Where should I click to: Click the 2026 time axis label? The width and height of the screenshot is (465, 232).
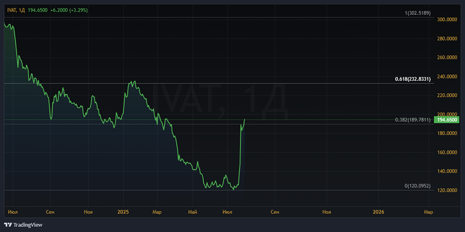click(379, 212)
